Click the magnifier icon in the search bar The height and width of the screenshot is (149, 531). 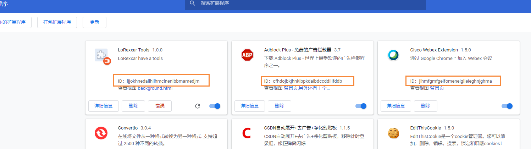point(193,3)
